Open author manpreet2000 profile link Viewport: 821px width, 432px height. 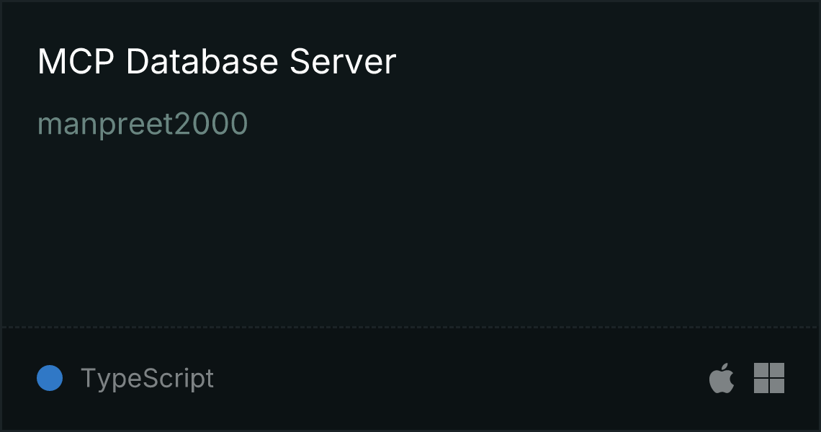point(143,125)
